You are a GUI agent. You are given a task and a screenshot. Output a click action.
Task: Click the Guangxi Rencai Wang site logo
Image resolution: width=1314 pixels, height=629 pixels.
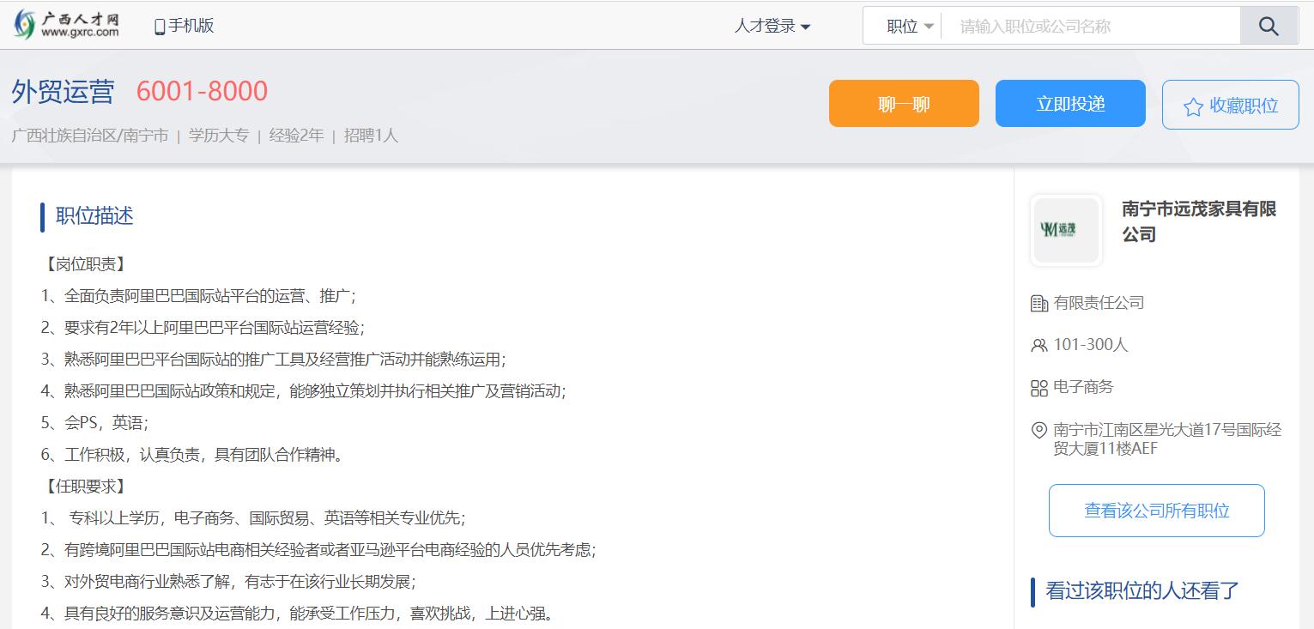(67, 25)
